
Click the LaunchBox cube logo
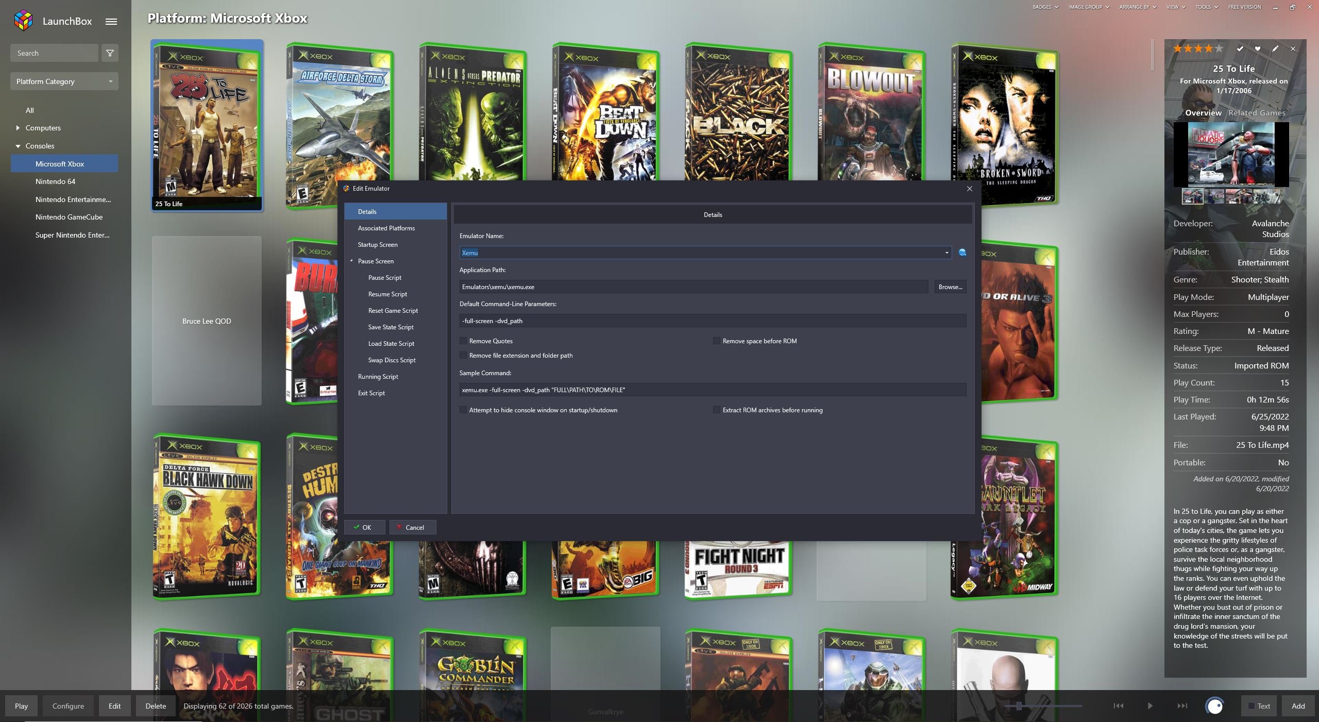(x=23, y=21)
